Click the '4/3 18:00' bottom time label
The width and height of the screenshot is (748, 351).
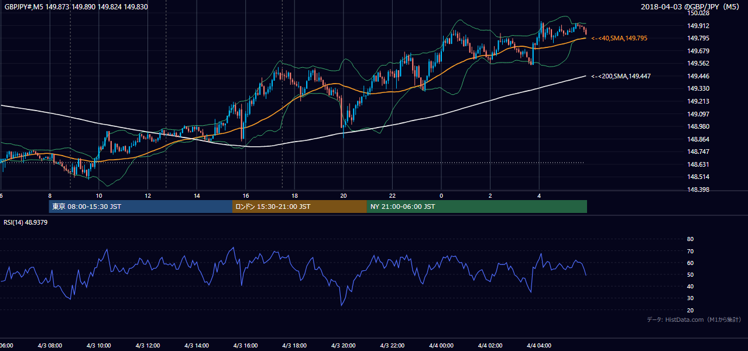294,346
